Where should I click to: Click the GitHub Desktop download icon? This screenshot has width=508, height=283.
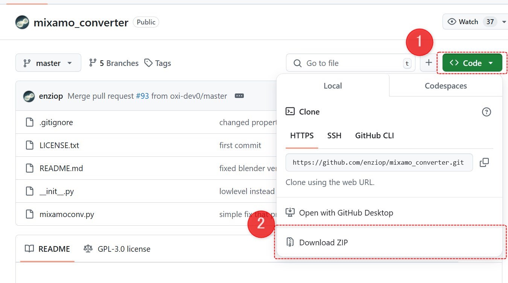[x=290, y=212]
